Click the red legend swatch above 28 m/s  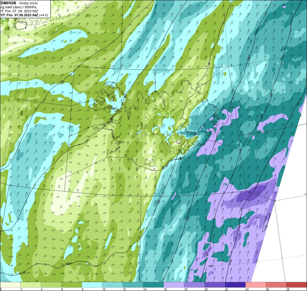tap(297, 285)
